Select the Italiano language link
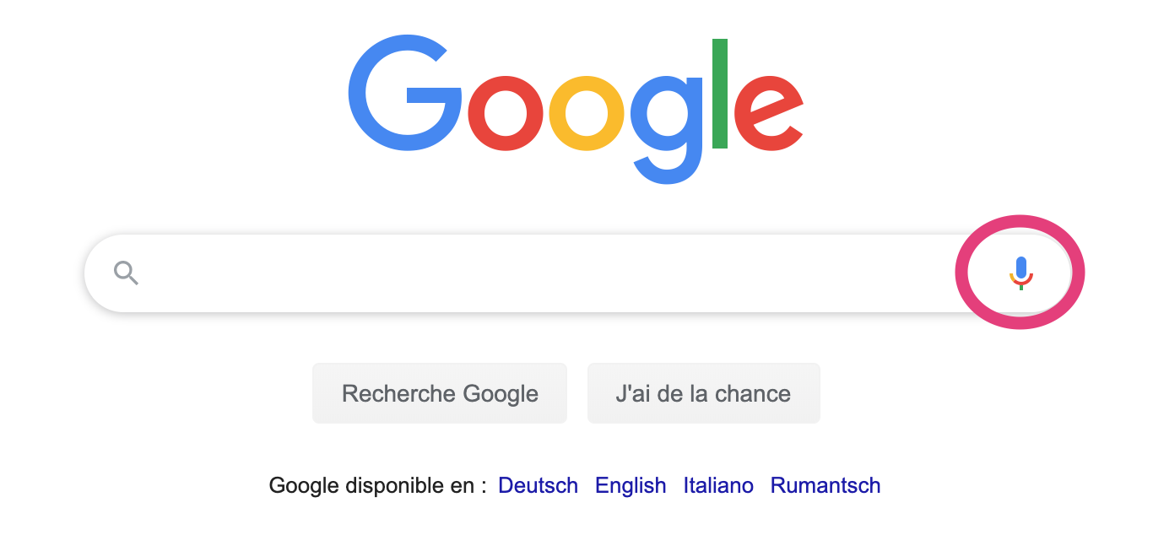The width and height of the screenshot is (1153, 535). [718, 485]
